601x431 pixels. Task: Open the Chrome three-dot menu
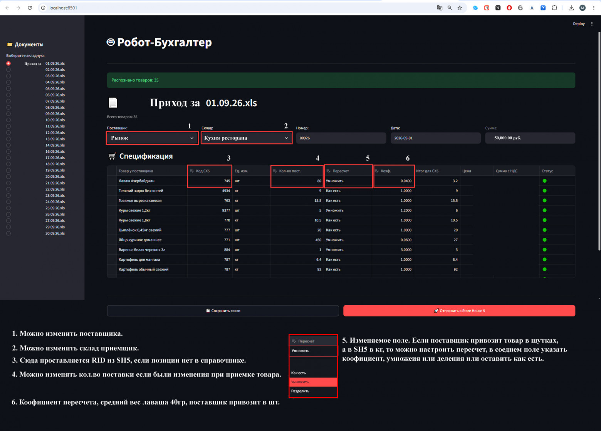594,8
